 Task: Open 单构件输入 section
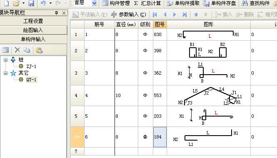pos(33,39)
